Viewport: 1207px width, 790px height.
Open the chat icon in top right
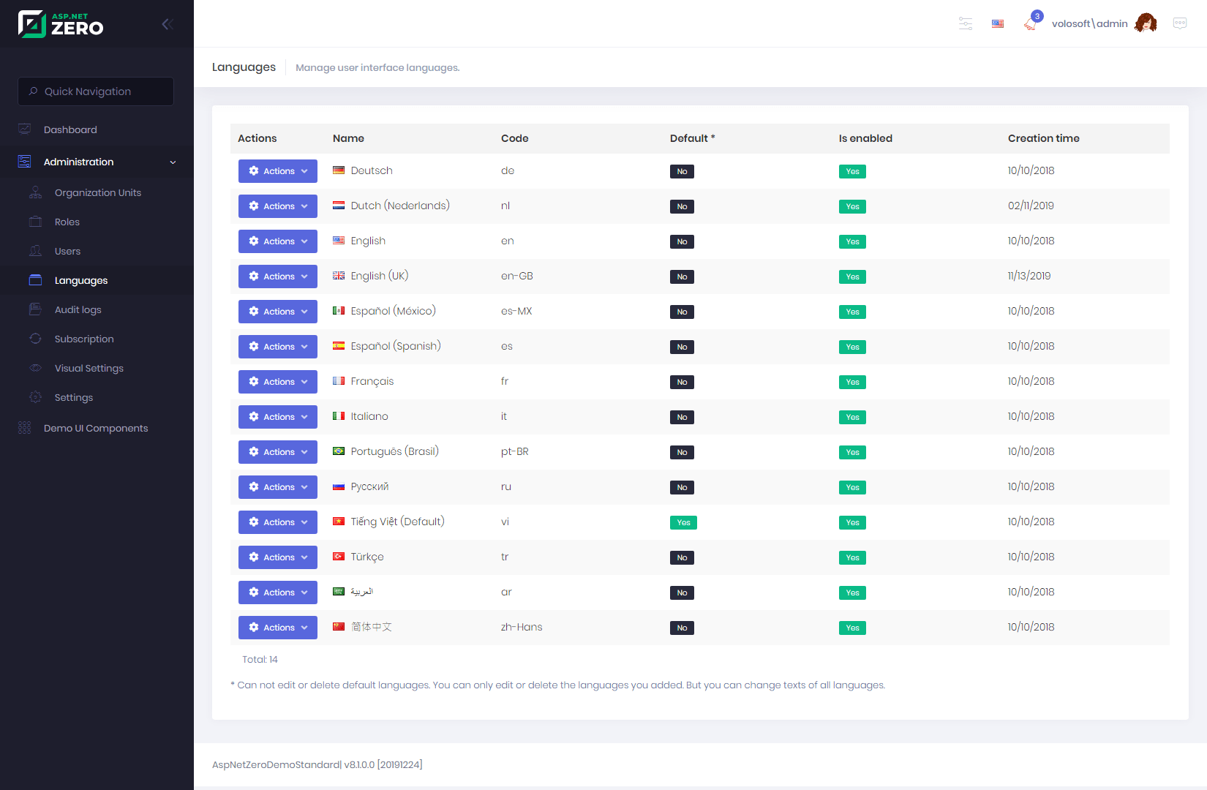[1179, 23]
